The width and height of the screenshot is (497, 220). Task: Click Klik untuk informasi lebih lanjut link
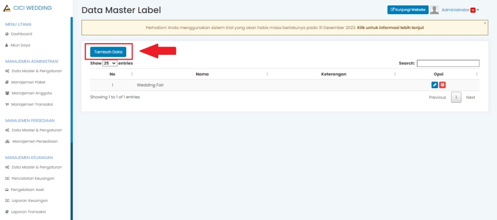pyautogui.click(x=391, y=28)
